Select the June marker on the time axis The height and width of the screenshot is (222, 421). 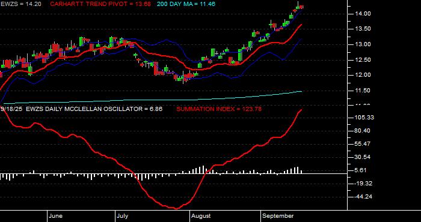tap(56, 216)
